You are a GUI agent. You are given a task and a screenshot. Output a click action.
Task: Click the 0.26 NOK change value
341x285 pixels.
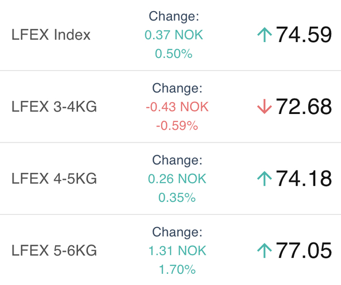[x=177, y=179]
